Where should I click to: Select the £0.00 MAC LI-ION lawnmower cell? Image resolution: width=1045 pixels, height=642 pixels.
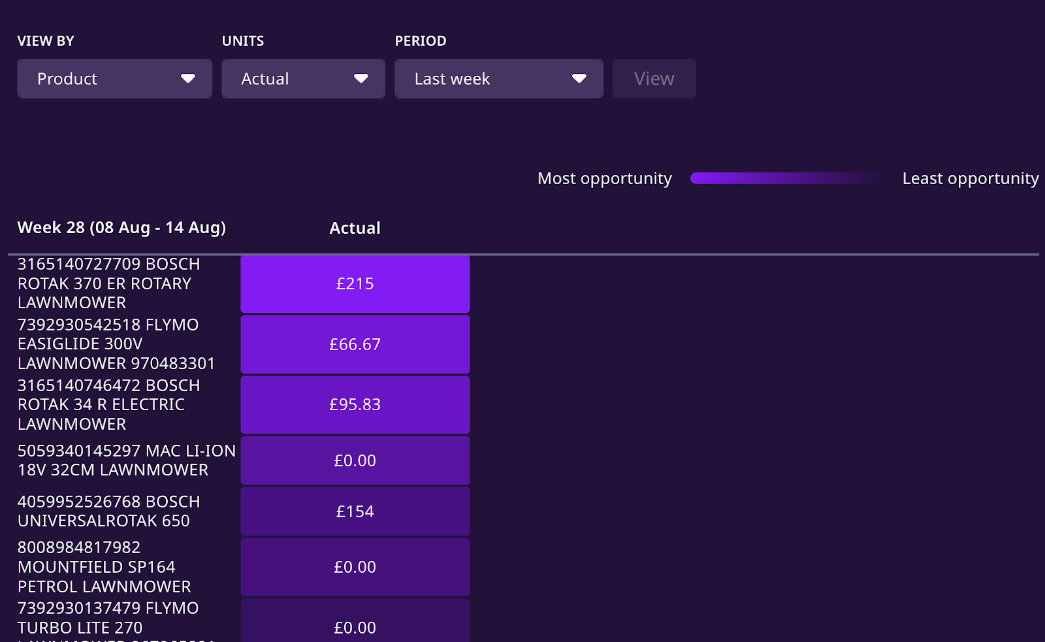(x=355, y=460)
